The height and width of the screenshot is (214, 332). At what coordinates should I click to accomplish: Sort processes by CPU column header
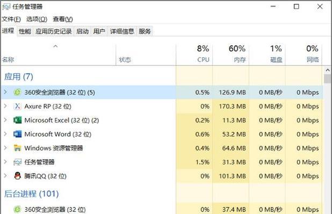[x=203, y=54]
